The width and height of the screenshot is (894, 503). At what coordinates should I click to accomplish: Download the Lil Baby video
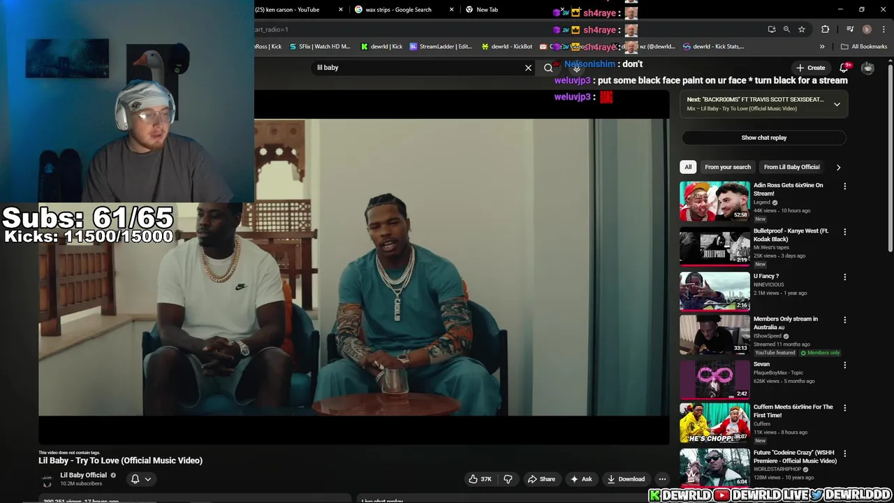[x=626, y=479]
